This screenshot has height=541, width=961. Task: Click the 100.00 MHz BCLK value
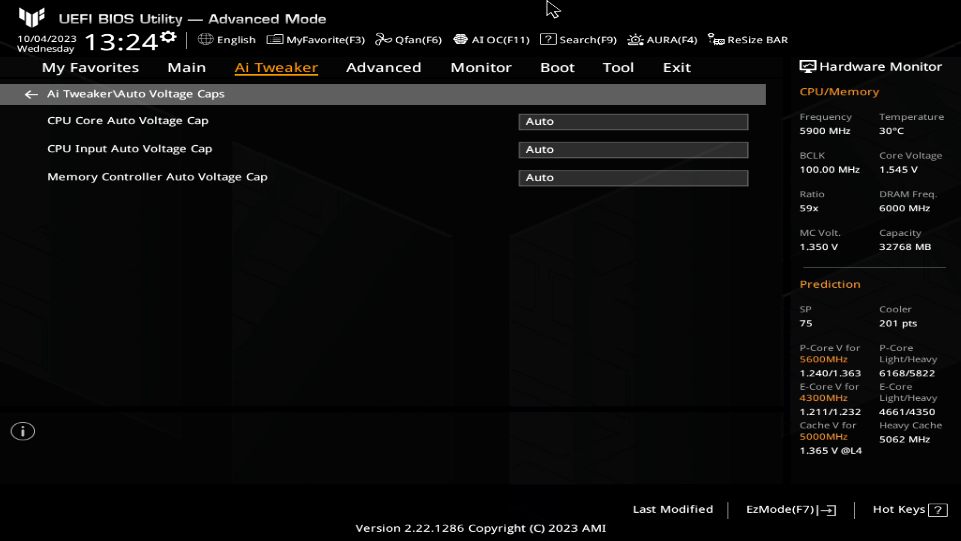coord(829,170)
